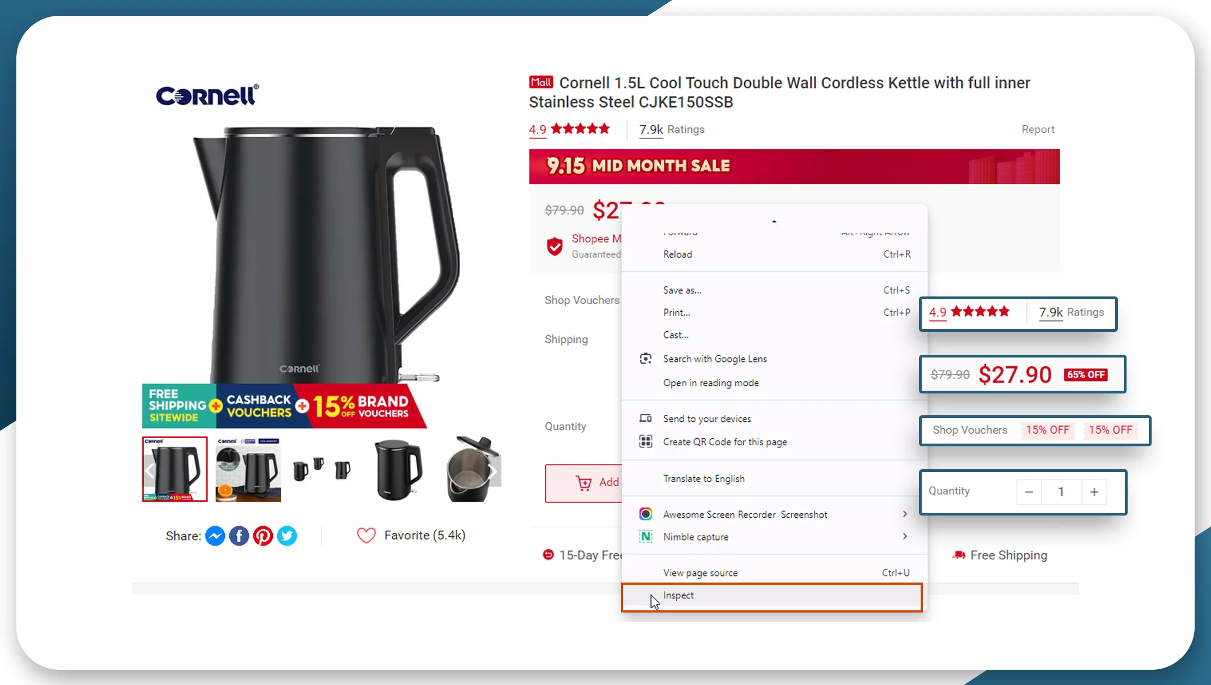The image size is (1211, 685).
Task: Click the QR code icon in menu
Action: (x=646, y=441)
